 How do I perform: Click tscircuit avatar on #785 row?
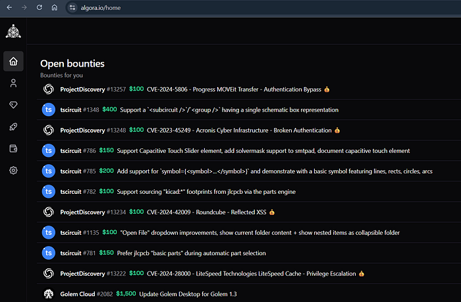tap(49, 171)
